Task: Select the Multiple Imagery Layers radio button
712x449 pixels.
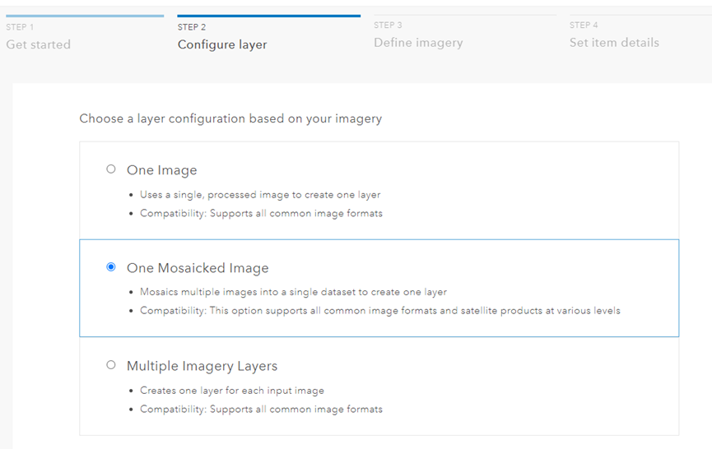Action: tap(111, 365)
